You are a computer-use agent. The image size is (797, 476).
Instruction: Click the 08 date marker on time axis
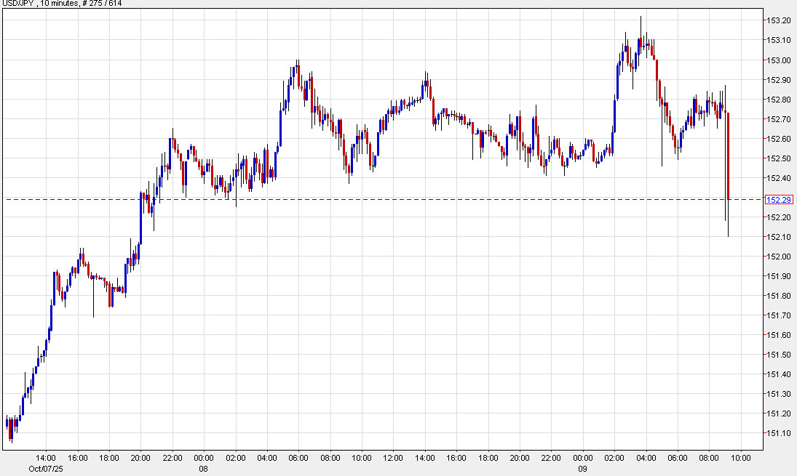coord(204,469)
